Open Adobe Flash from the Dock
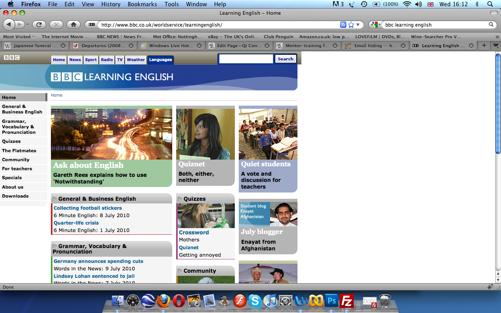This screenshot has width=501, height=313. 240,300
